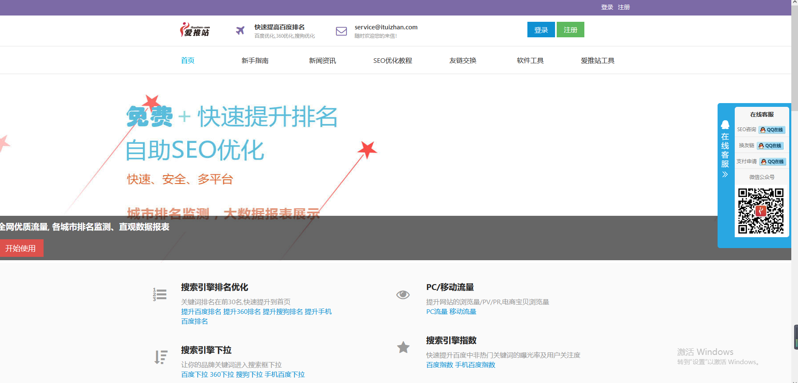Open the SEO优化教程 navigation item
The image size is (798, 383).
(393, 61)
